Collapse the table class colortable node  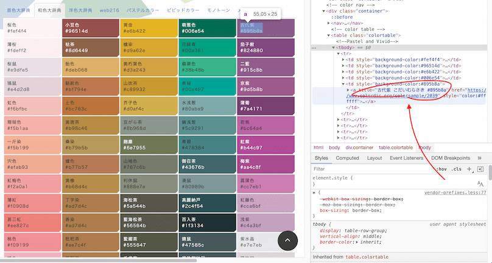pyautogui.click(x=329, y=35)
